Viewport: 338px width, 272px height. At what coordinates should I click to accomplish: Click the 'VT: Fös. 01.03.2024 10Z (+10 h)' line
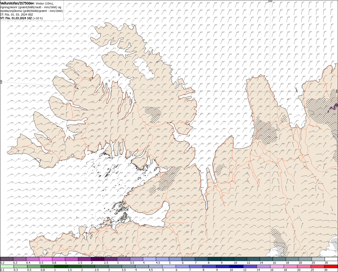coord(21,18)
